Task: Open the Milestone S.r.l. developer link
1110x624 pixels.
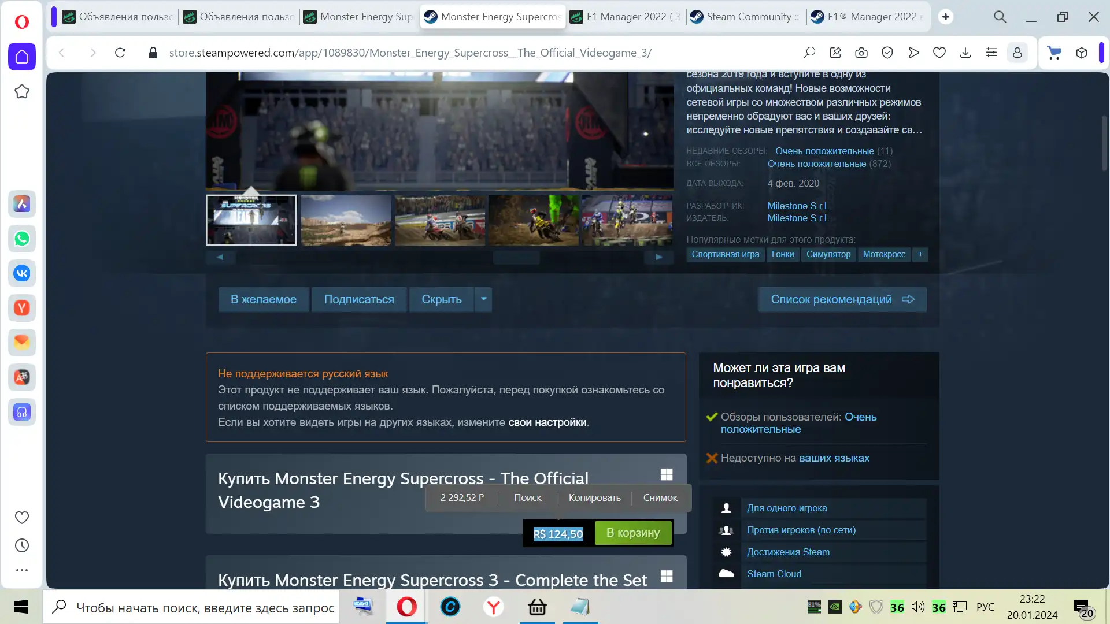Action: [x=798, y=206]
